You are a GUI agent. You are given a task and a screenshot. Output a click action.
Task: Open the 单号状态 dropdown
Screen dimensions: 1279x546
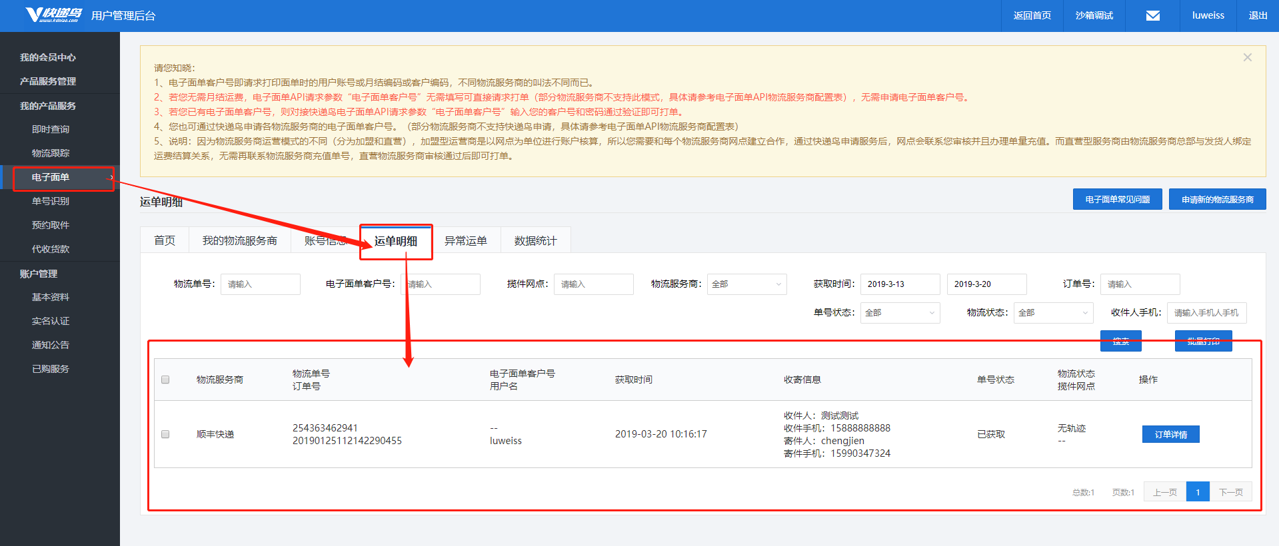[900, 313]
